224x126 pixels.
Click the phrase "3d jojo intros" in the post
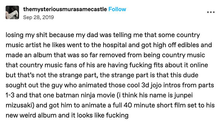(x=161, y=85)
